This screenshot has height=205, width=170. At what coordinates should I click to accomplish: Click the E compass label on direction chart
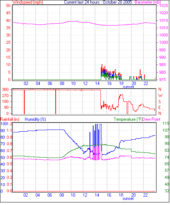tap(159, 108)
